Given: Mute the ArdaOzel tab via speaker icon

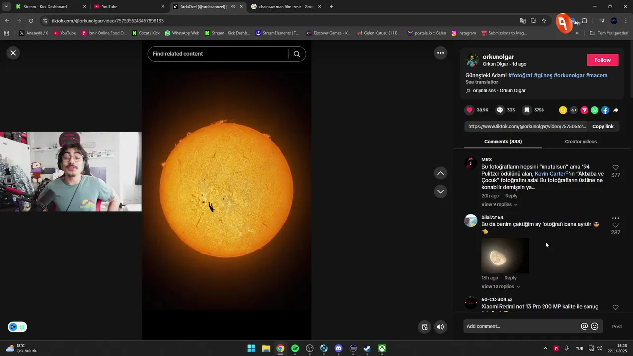Looking at the screenshot, I should tap(233, 7).
